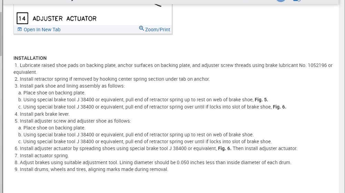
Task: Click the INSTALLATION section heading
Action: (30, 58)
